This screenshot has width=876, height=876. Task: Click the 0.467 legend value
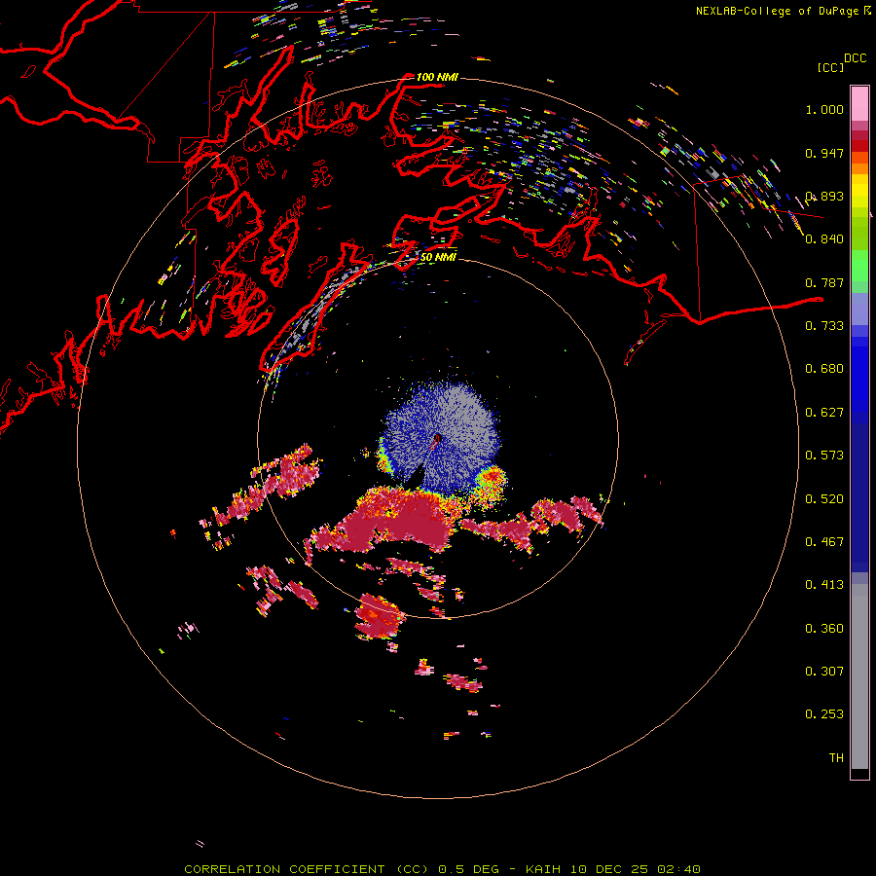[824, 542]
